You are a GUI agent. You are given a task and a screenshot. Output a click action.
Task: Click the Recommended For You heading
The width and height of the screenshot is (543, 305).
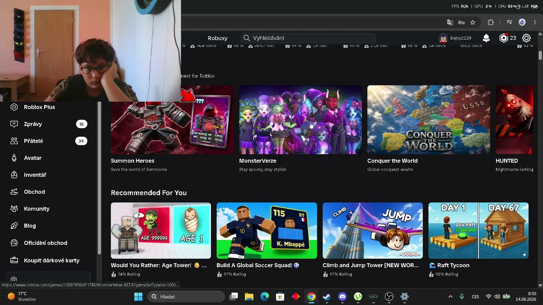148,193
